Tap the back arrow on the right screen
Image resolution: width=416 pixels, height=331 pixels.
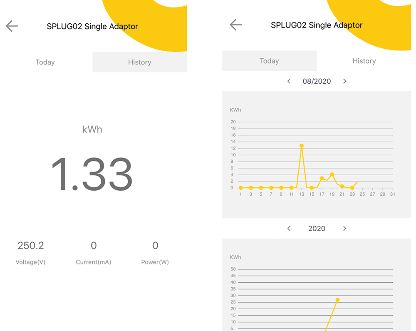tap(236, 25)
